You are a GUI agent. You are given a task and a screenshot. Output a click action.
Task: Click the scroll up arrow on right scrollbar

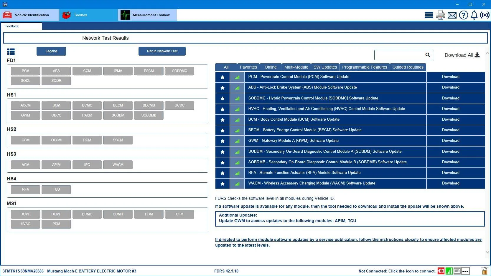pos(487,53)
